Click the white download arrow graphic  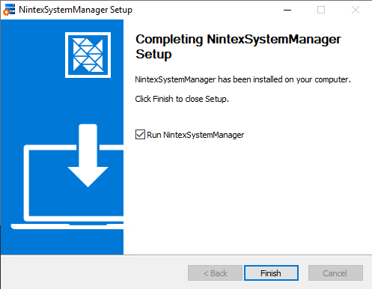coord(88,156)
